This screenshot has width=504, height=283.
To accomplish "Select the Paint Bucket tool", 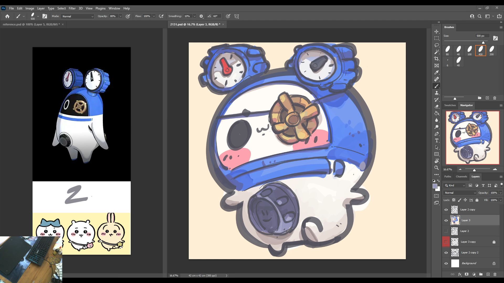I will coord(437,113).
